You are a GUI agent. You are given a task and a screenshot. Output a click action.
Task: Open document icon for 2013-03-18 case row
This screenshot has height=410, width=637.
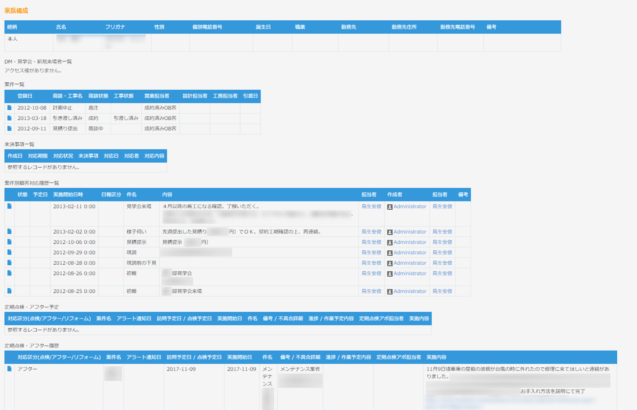pos(9,118)
